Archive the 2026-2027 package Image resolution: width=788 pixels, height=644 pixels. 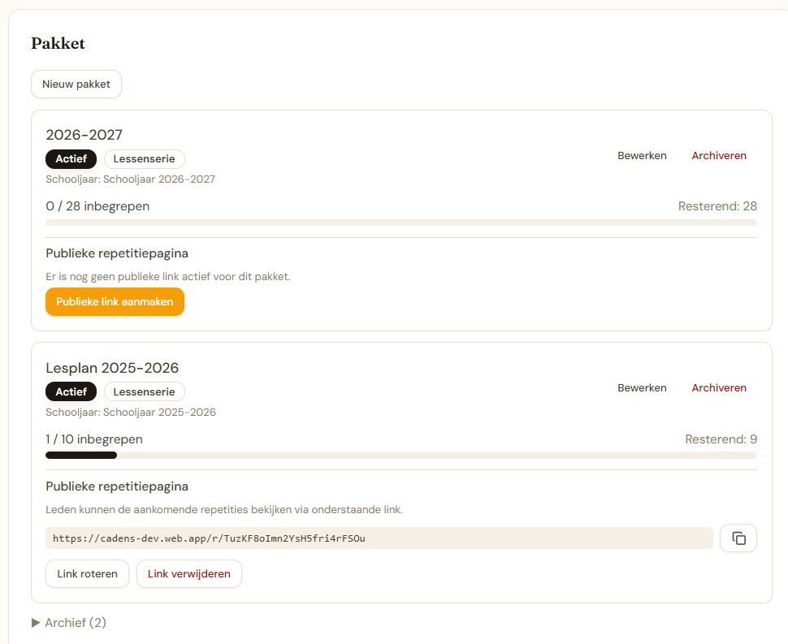(719, 156)
